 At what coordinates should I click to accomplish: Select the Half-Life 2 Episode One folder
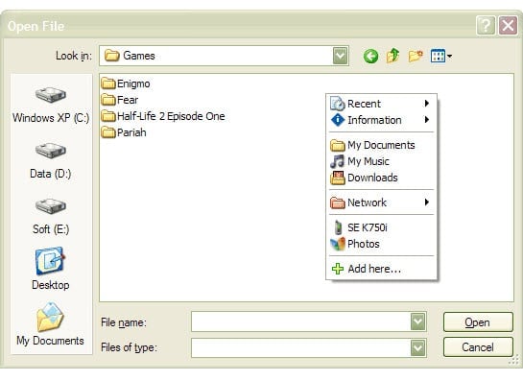[x=163, y=116]
